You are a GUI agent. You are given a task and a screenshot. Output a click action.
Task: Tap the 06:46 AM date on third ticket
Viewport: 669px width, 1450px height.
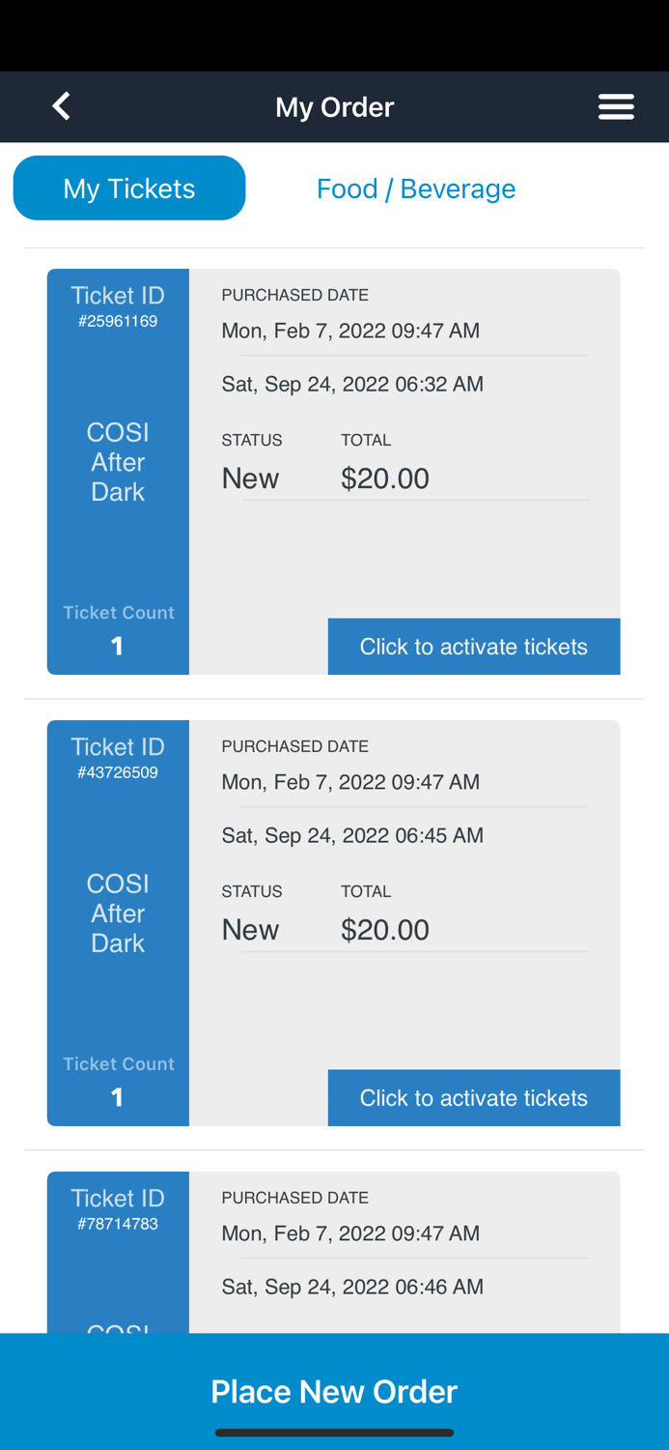coord(352,1287)
